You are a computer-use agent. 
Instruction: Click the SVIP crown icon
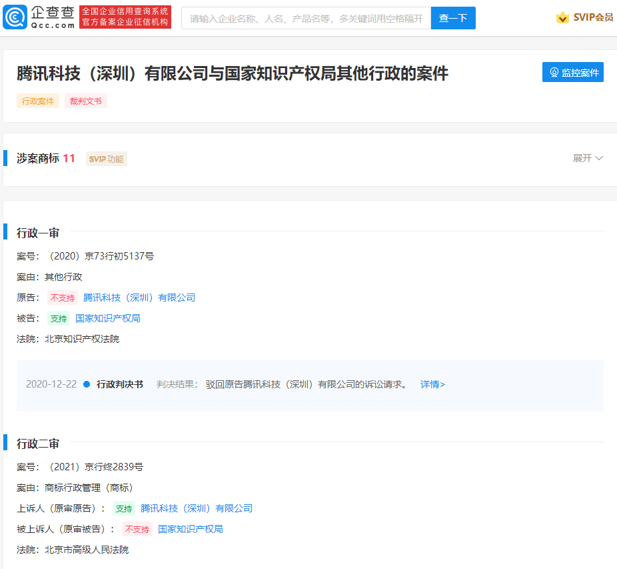click(563, 17)
